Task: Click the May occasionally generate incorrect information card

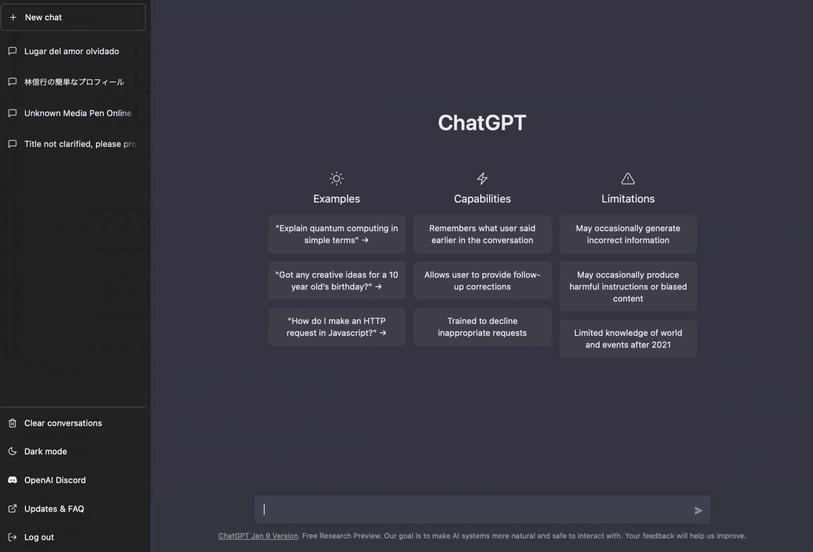Action: pyautogui.click(x=628, y=234)
